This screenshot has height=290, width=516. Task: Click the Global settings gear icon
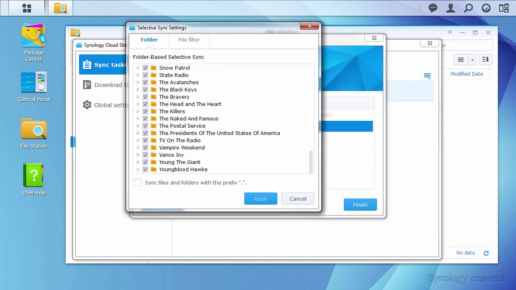tap(87, 105)
